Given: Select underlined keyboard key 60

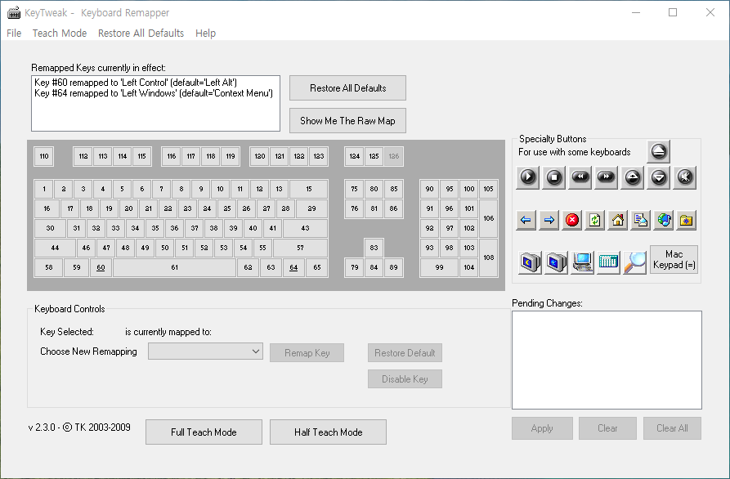Looking at the screenshot, I should tap(101, 267).
